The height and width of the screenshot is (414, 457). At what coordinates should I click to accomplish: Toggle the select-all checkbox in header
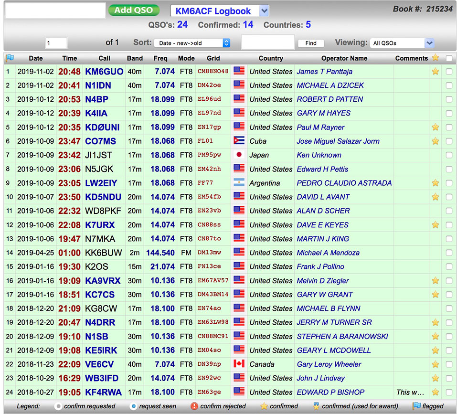[449, 58]
